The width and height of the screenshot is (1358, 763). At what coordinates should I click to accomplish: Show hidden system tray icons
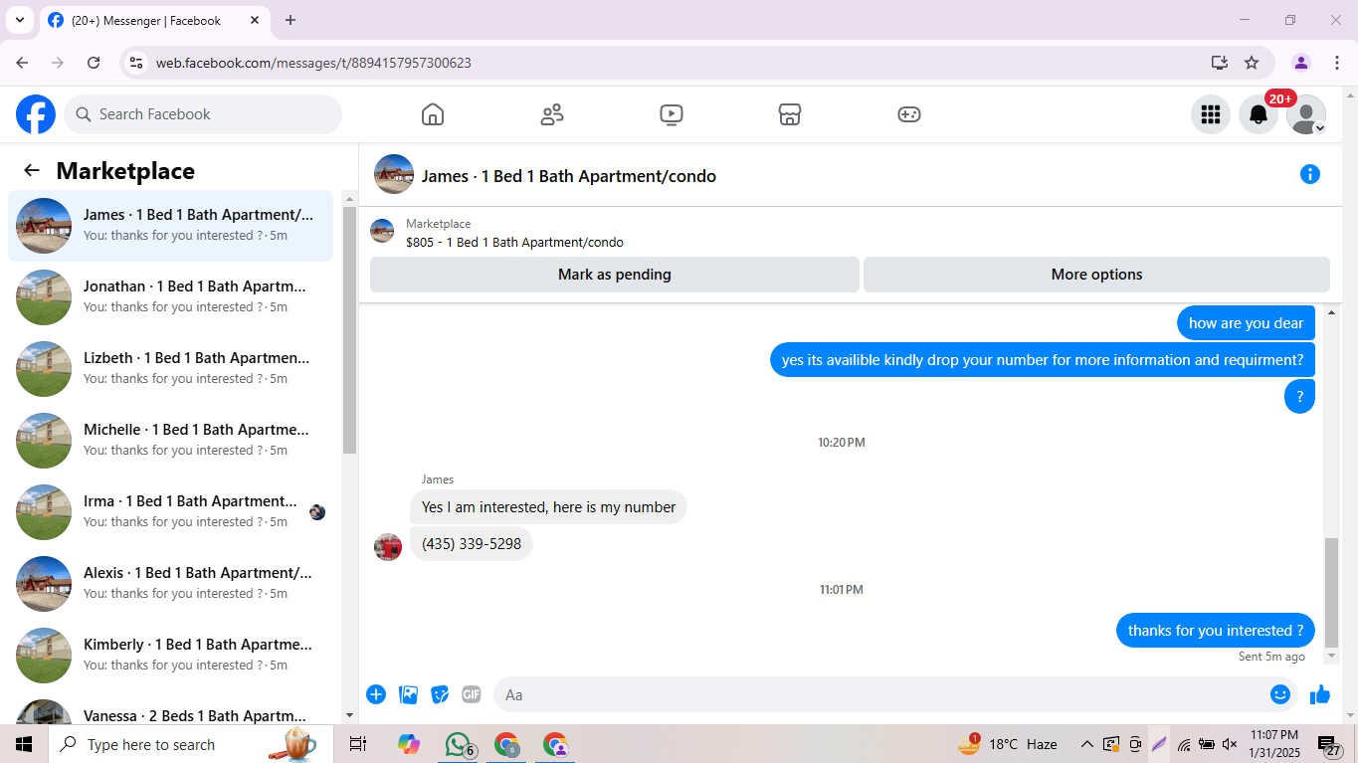coord(1087,744)
